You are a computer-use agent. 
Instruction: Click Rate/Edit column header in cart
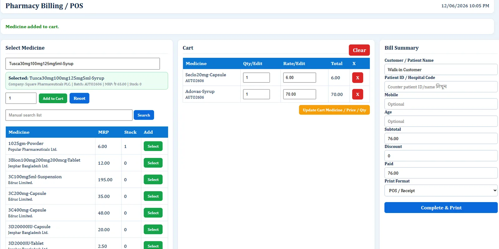pos(294,63)
